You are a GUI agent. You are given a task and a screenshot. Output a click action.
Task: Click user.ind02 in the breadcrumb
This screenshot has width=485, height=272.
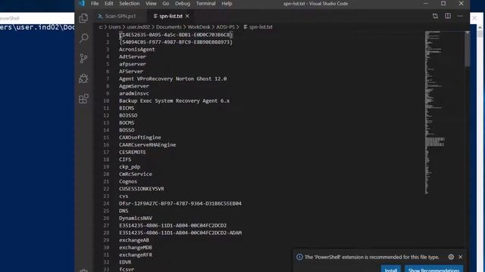pos(138,27)
